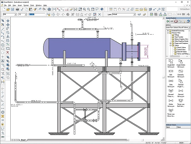Click the Zoom Out magnifier icon
191x144 pixels.
(x=89, y=9)
